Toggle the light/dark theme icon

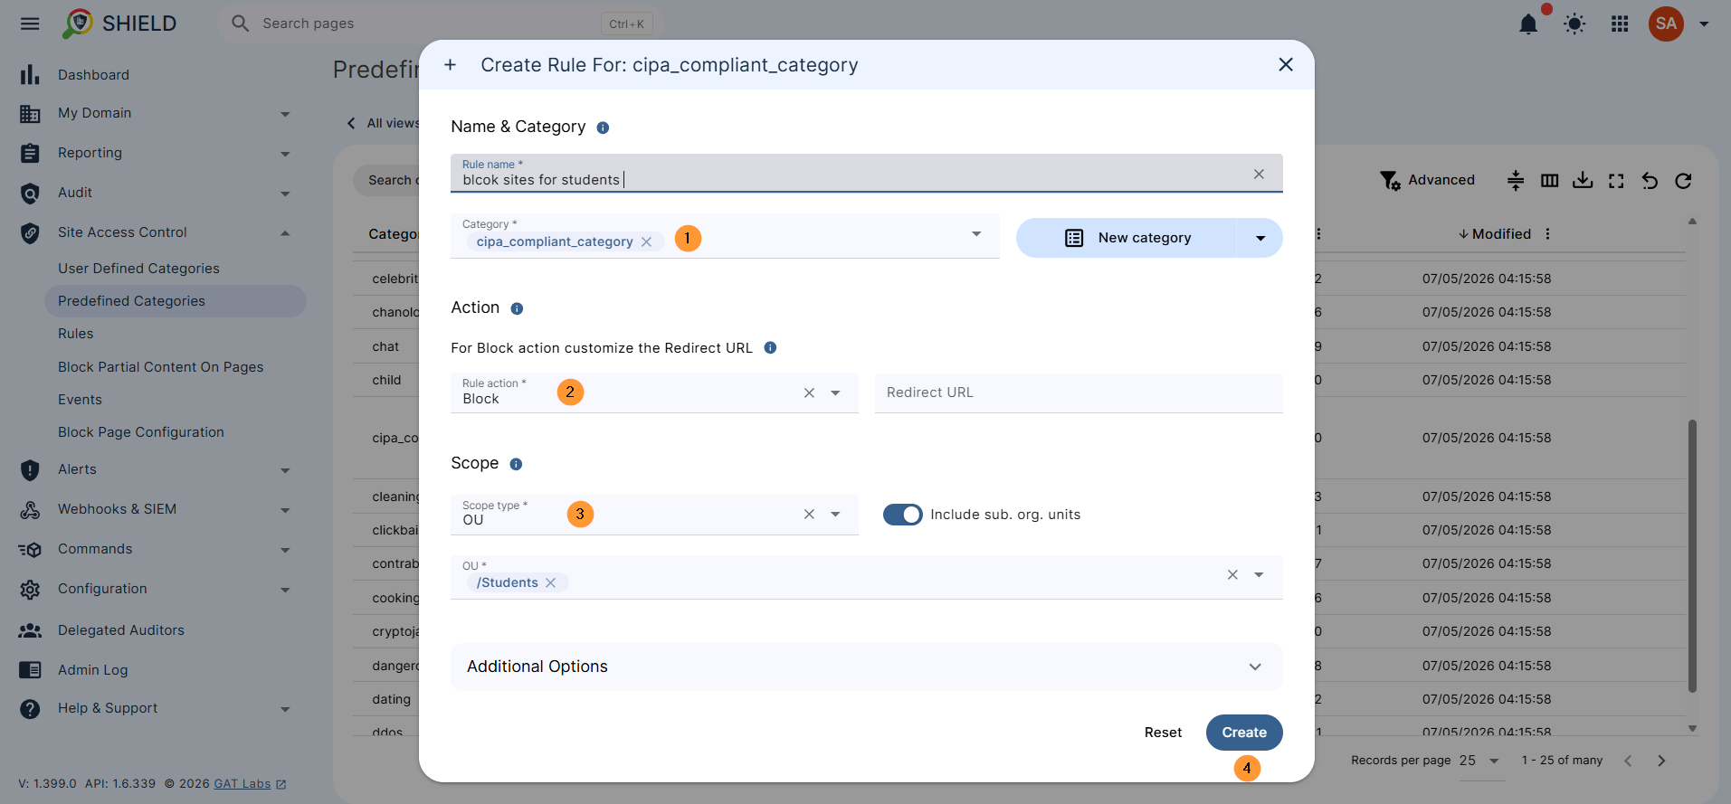pos(1574,24)
